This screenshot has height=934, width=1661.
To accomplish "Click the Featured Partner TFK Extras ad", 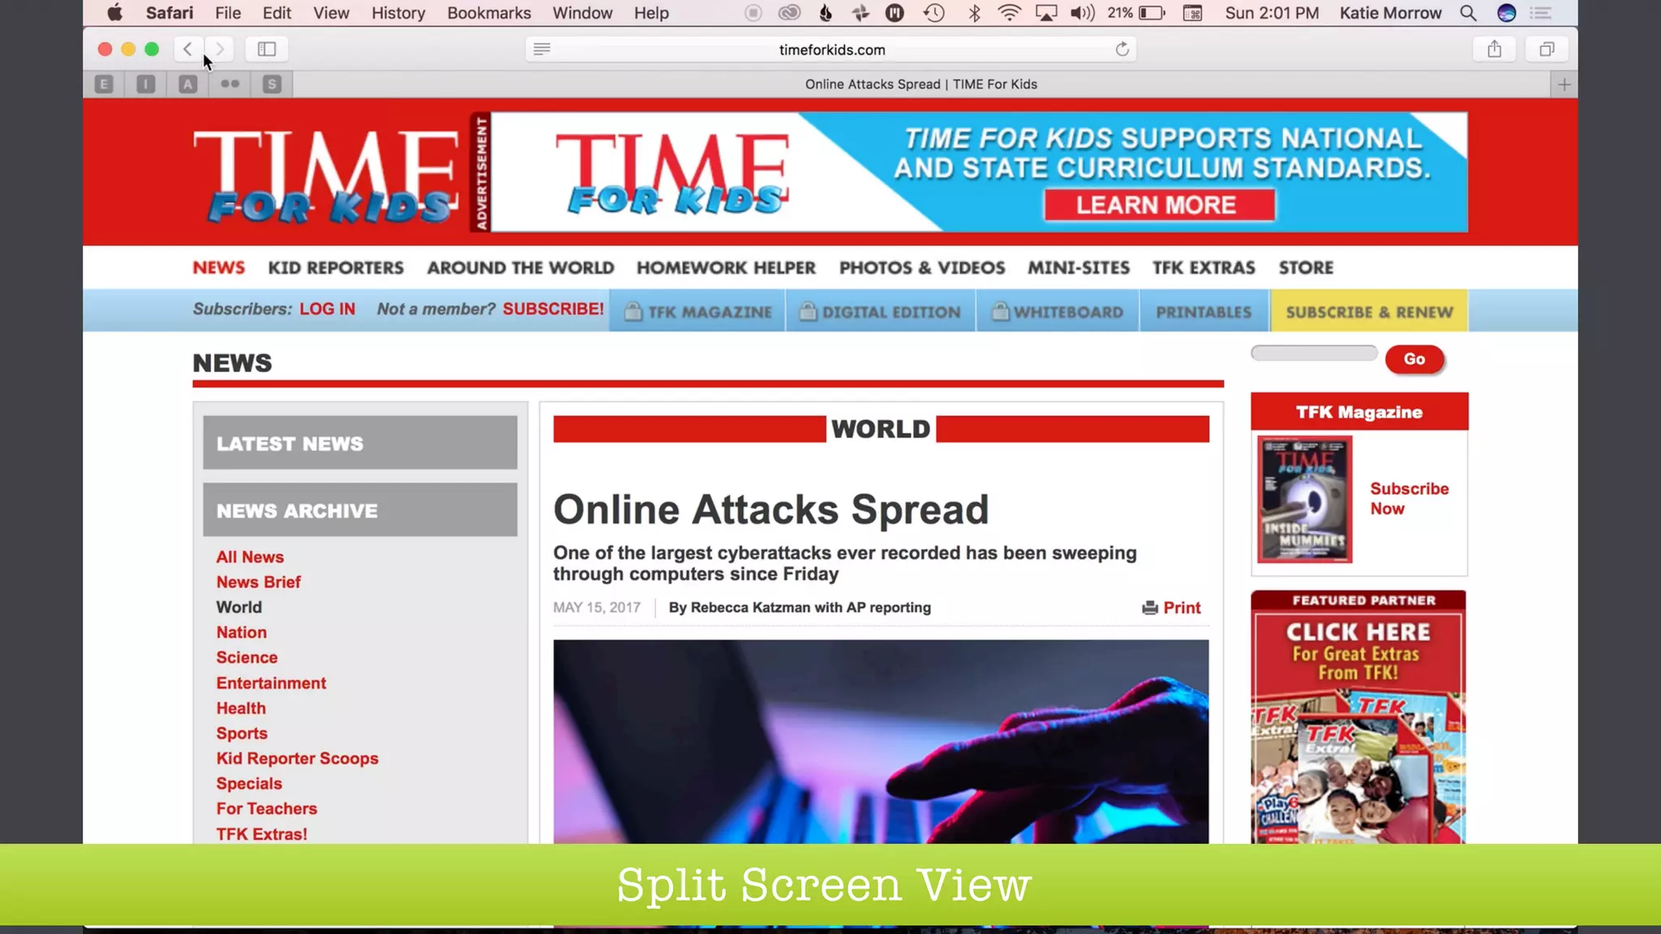I will coord(1358,718).
